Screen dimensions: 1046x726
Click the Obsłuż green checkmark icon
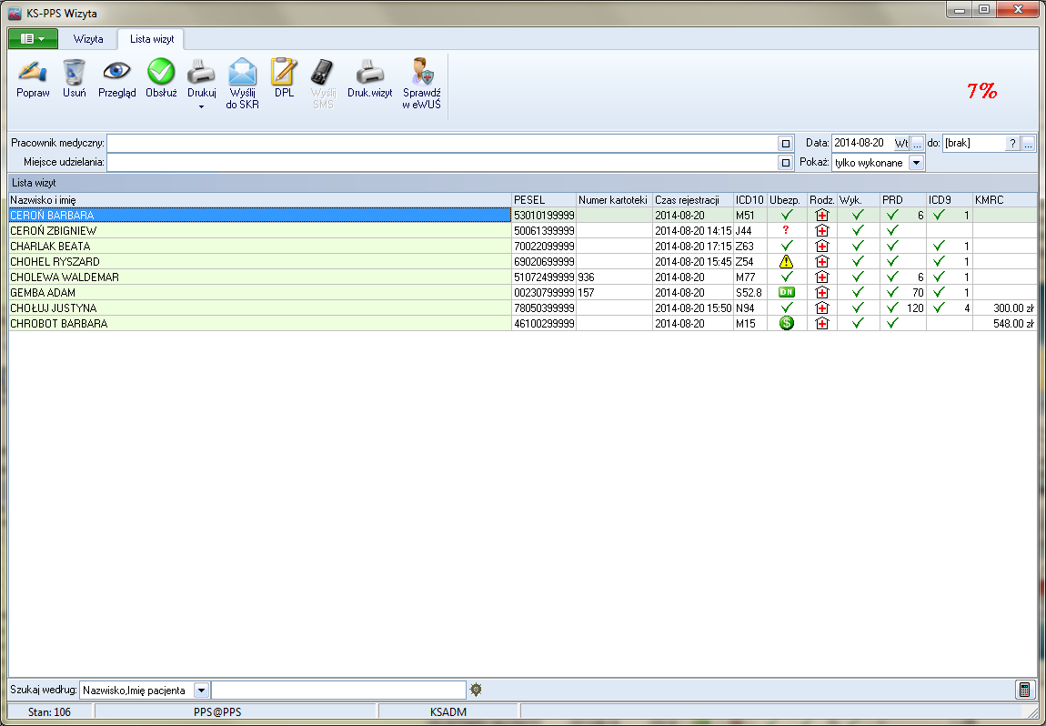pyautogui.click(x=161, y=72)
